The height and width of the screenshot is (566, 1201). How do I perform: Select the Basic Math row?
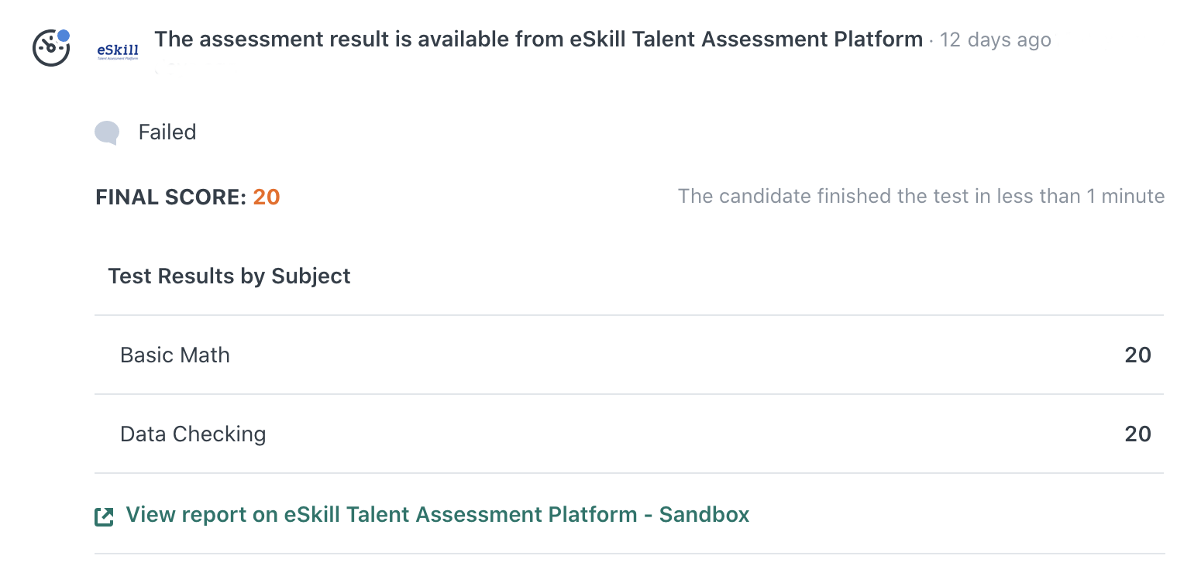tap(629, 355)
